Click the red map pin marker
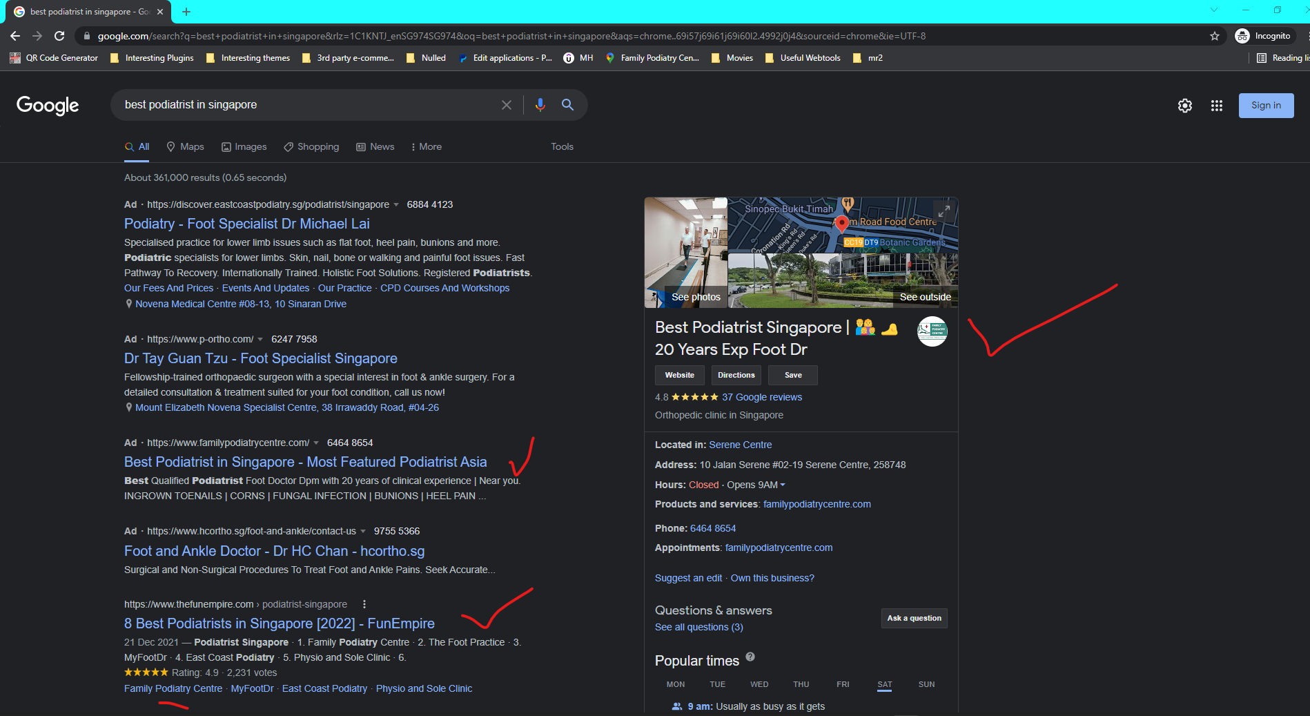The image size is (1310, 716). click(x=841, y=224)
